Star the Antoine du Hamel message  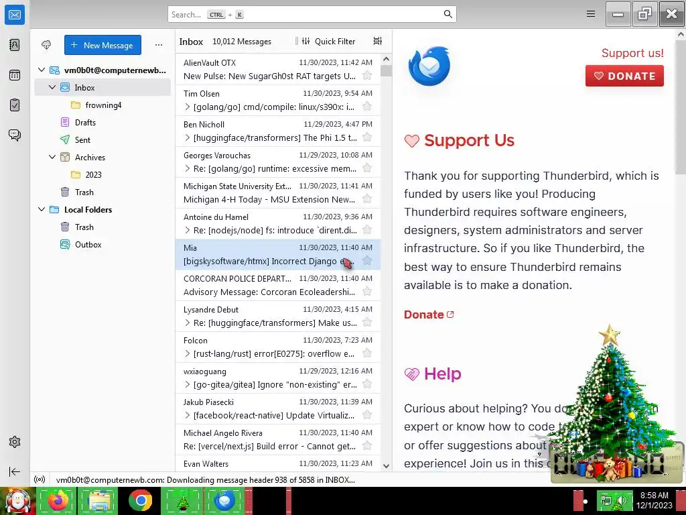tap(367, 230)
